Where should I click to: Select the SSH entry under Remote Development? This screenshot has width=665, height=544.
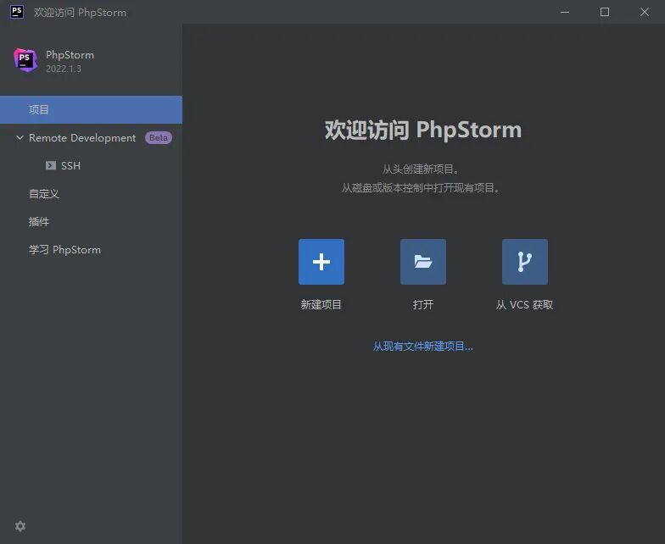click(x=92, y=166)
